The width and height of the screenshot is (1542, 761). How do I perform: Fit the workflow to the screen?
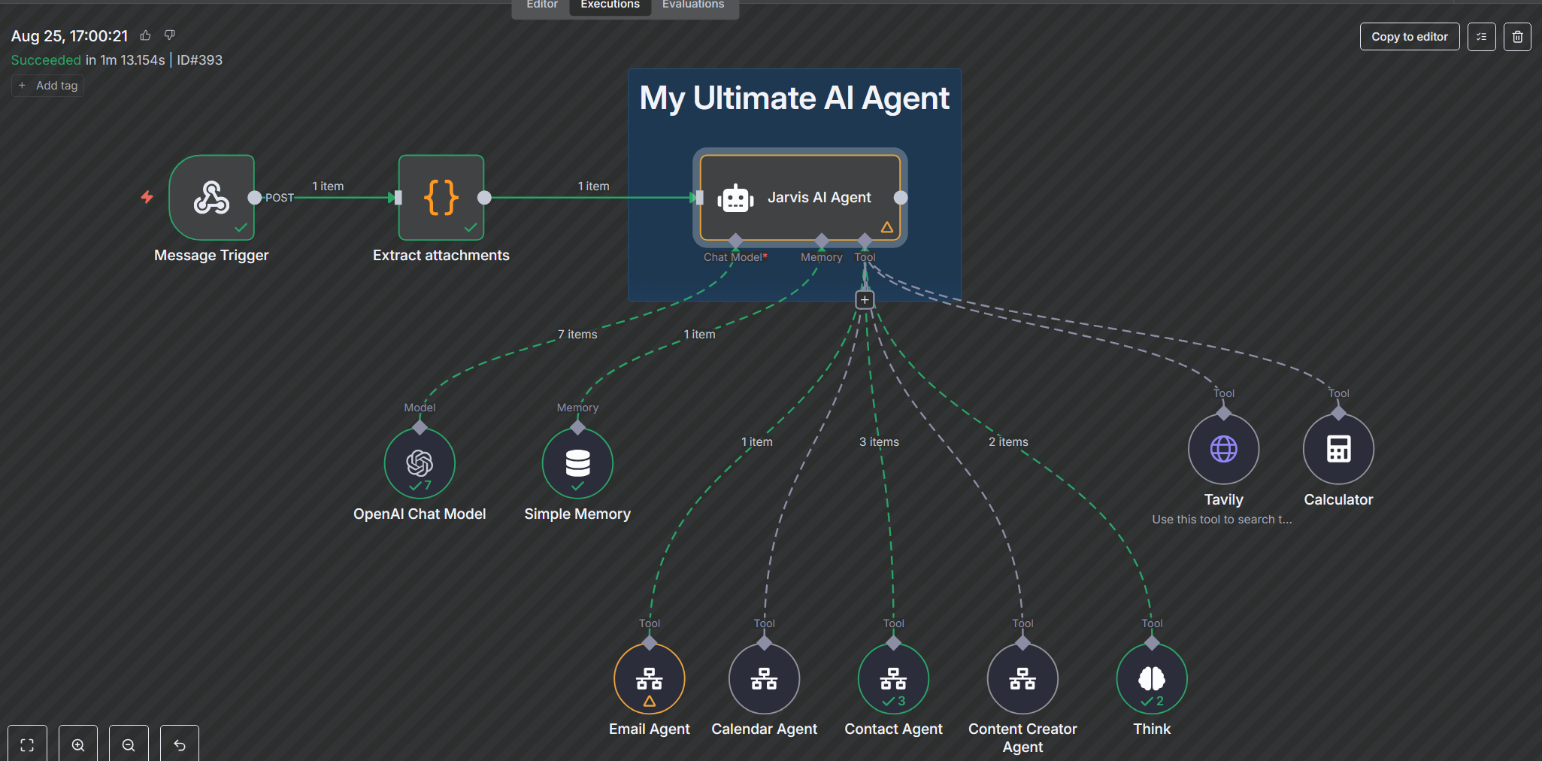[26, 744]
